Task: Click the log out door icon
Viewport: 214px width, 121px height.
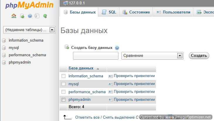Action: (x=22, y=16)
